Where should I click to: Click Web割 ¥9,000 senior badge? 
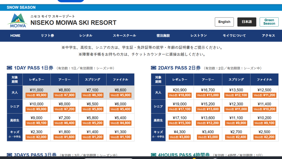tap(37, 109)
